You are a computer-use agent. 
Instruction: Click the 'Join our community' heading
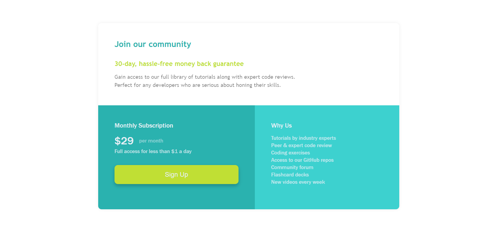tap(153, 44)
